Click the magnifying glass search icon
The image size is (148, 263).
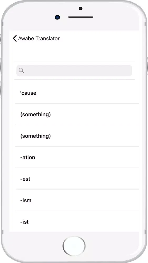[21, 70]
